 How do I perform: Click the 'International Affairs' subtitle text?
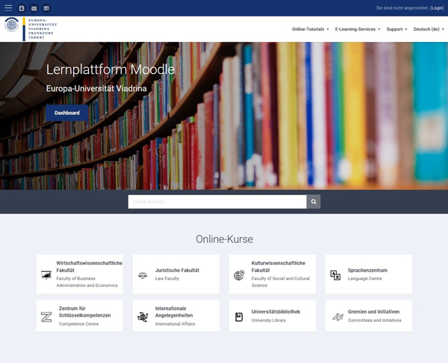click(175, 324)
